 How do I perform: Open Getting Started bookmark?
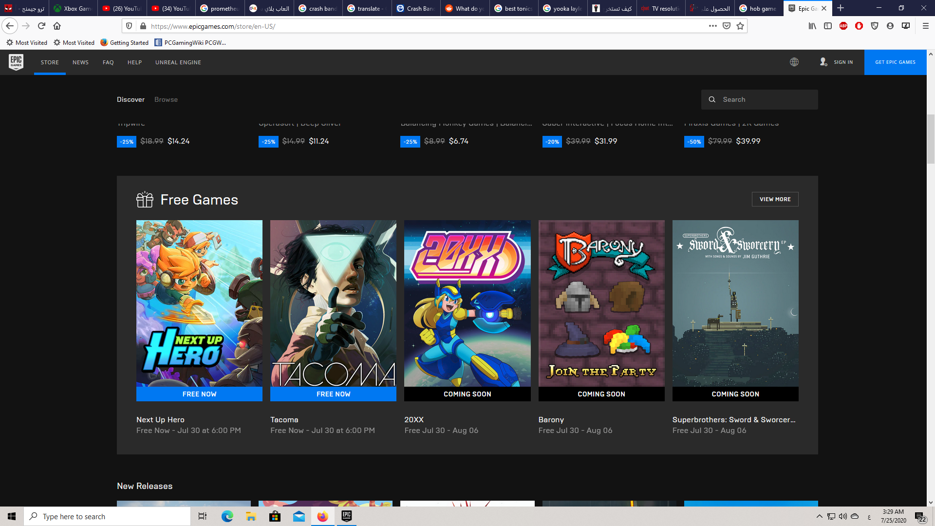point(124,42)
